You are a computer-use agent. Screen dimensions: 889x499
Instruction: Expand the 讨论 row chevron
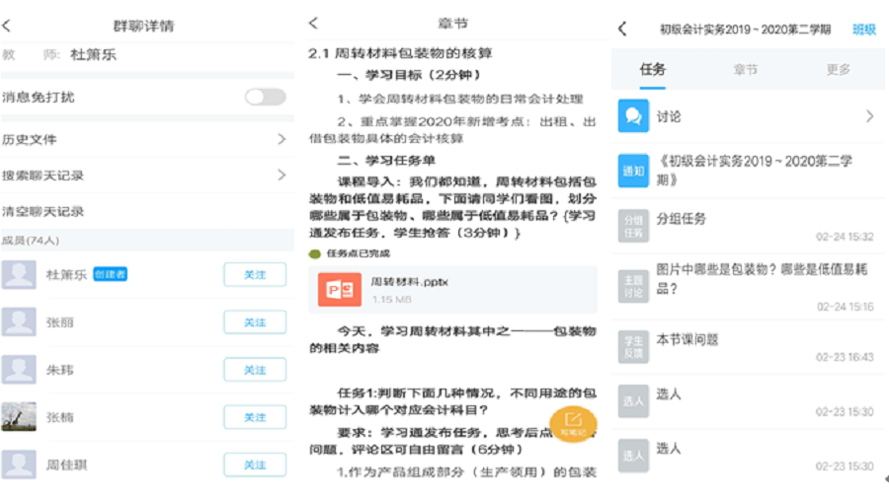click(x=869, y=116)
